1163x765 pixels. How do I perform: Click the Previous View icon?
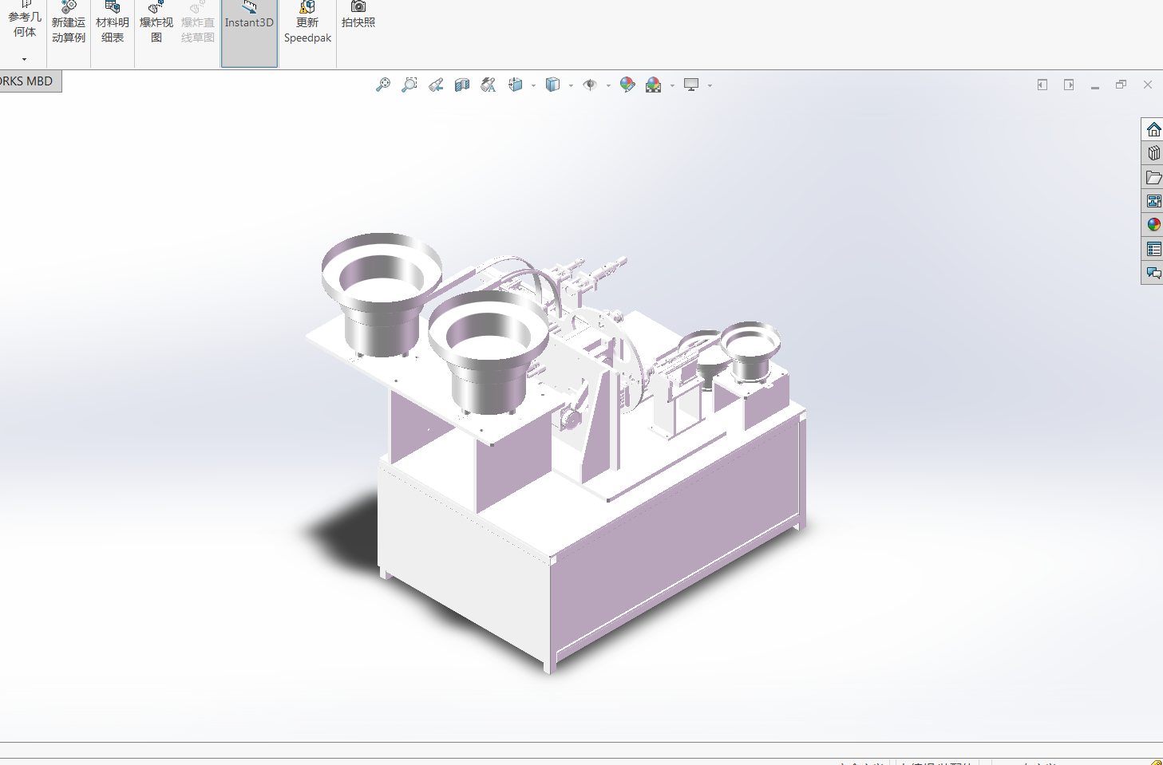pos(436,85)
